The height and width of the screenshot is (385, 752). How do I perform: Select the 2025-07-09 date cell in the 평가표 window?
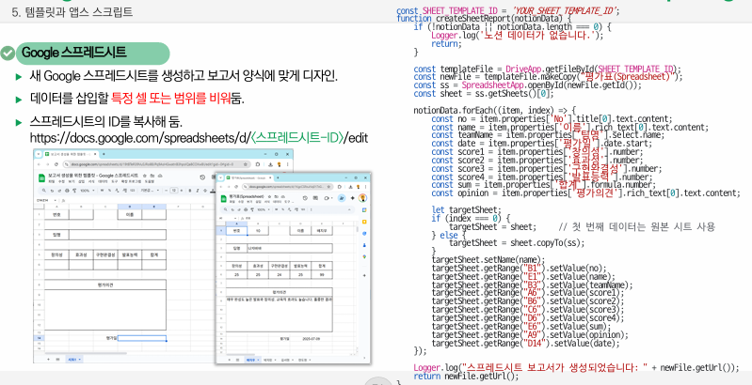point(312,339)
